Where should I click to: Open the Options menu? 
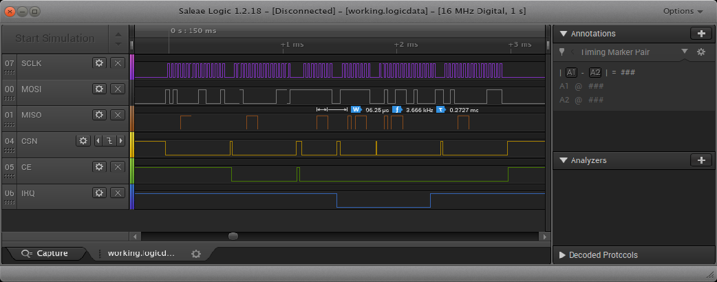click(x=683, y=11)
